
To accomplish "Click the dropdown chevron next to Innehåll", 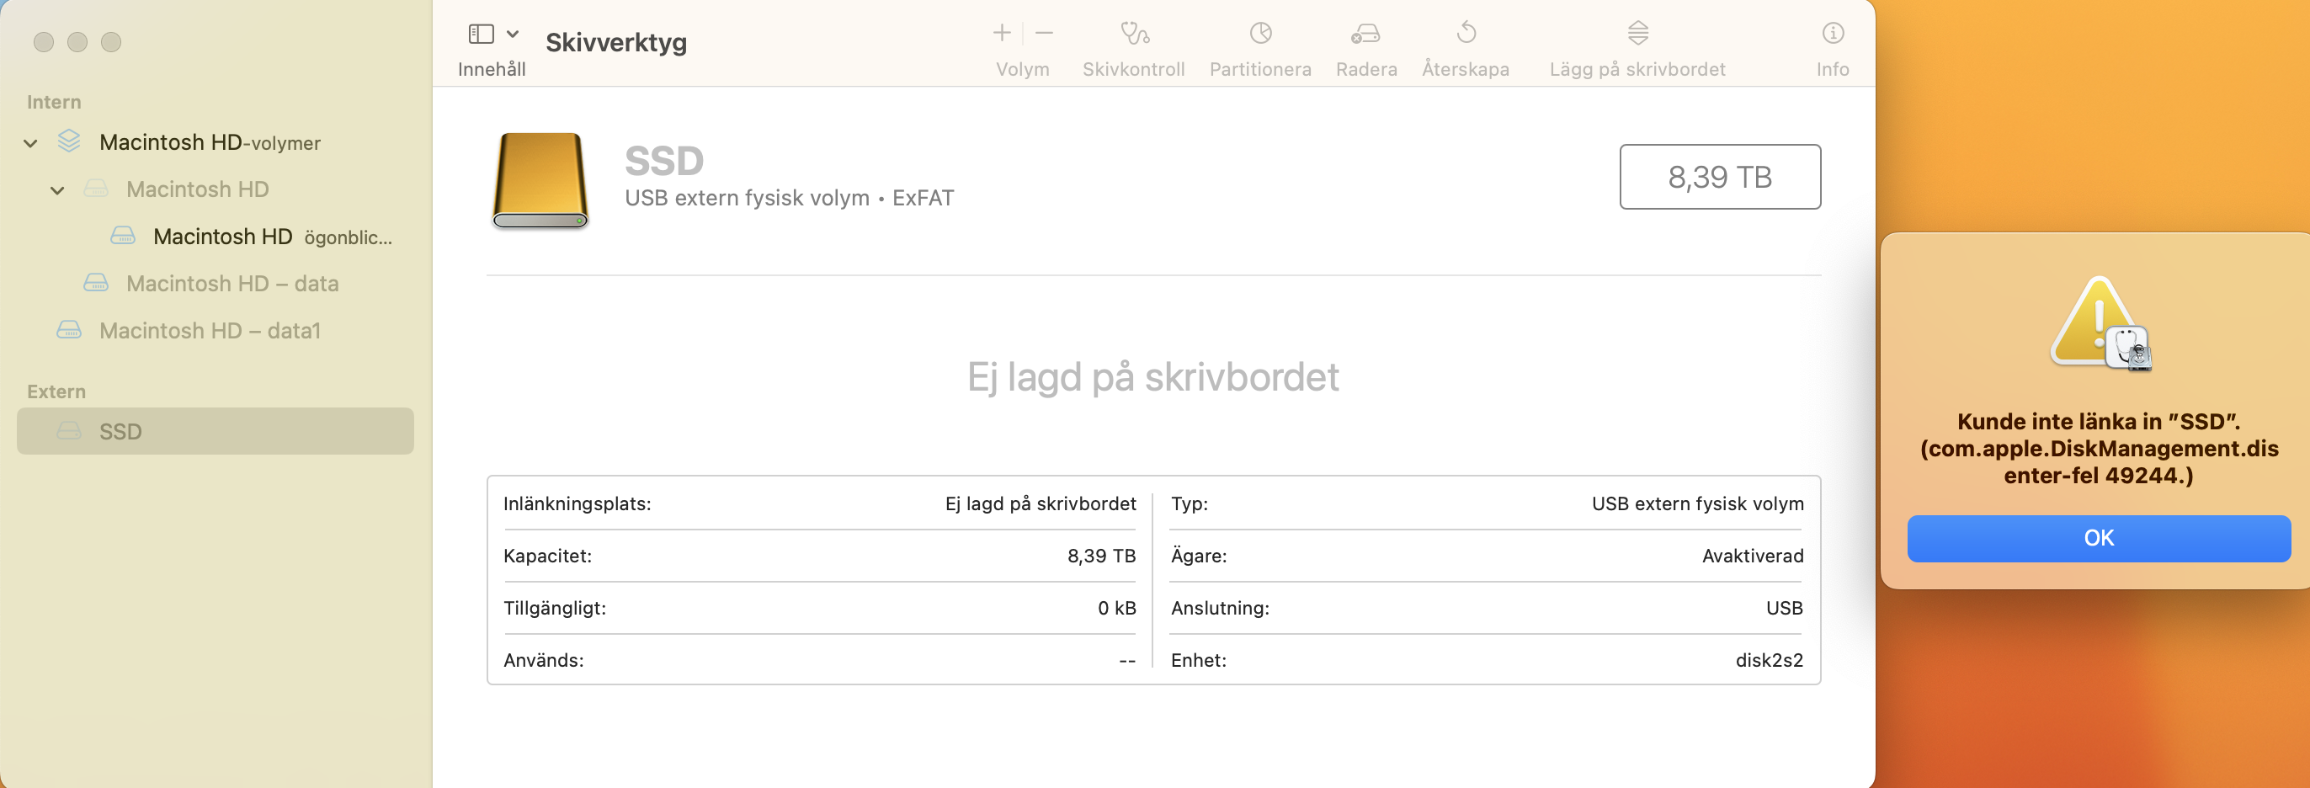I will [x=513, y=34].
